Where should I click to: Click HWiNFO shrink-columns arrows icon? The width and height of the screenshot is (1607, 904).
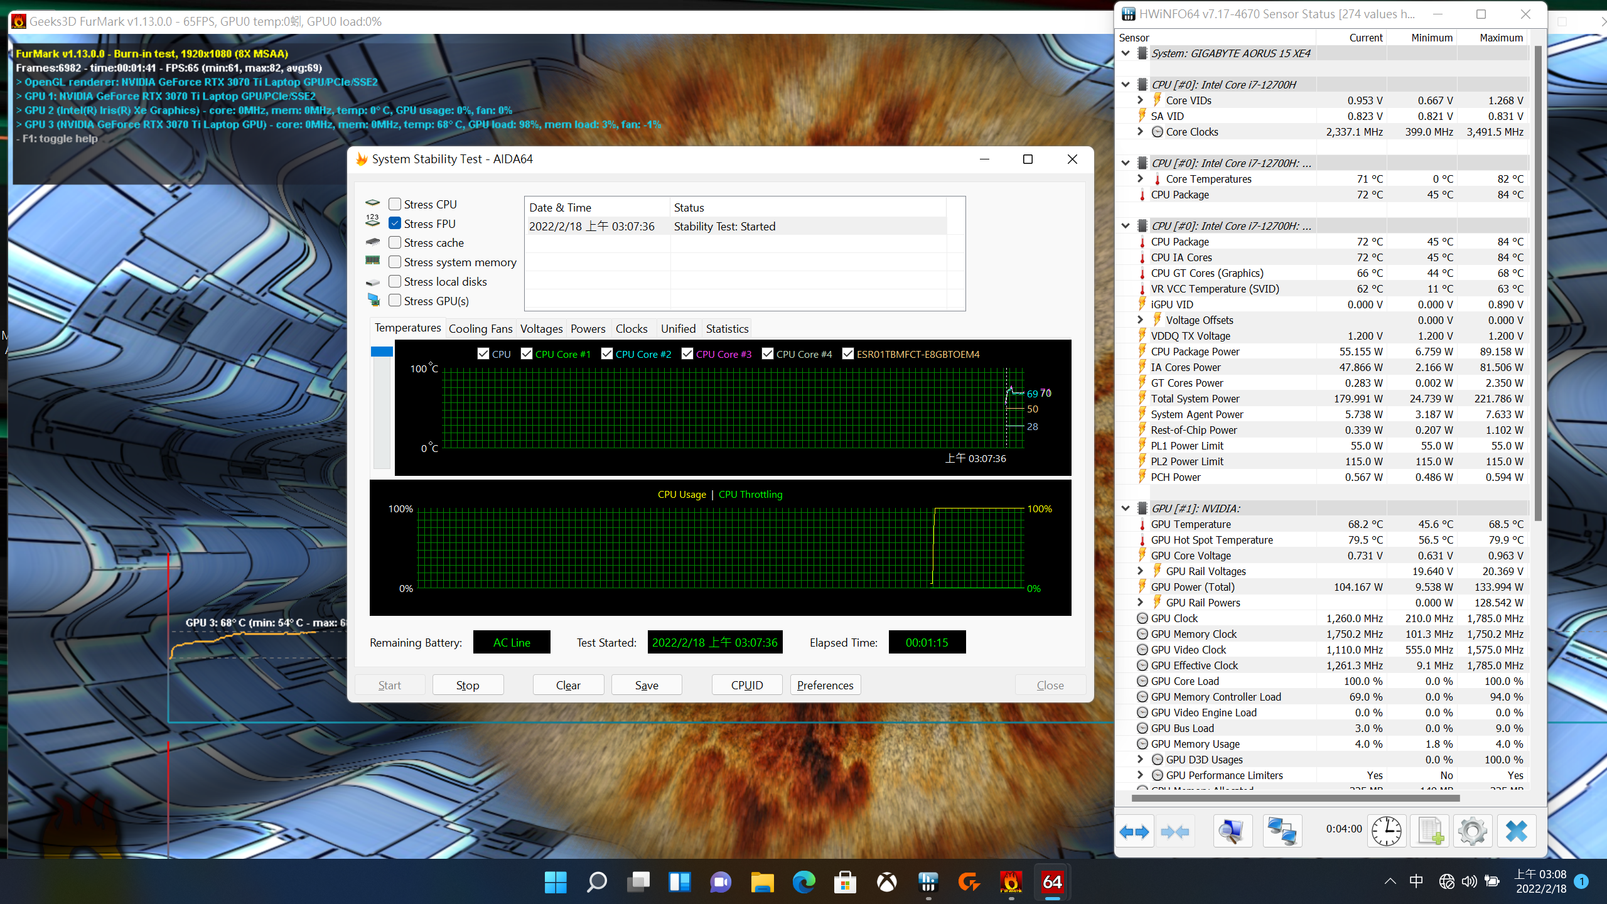pyautogui.click(x=1175, y=832)
